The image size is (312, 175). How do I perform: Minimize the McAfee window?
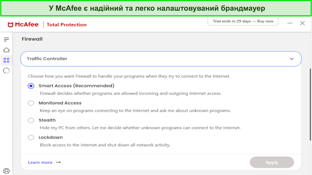coord(290,23)
